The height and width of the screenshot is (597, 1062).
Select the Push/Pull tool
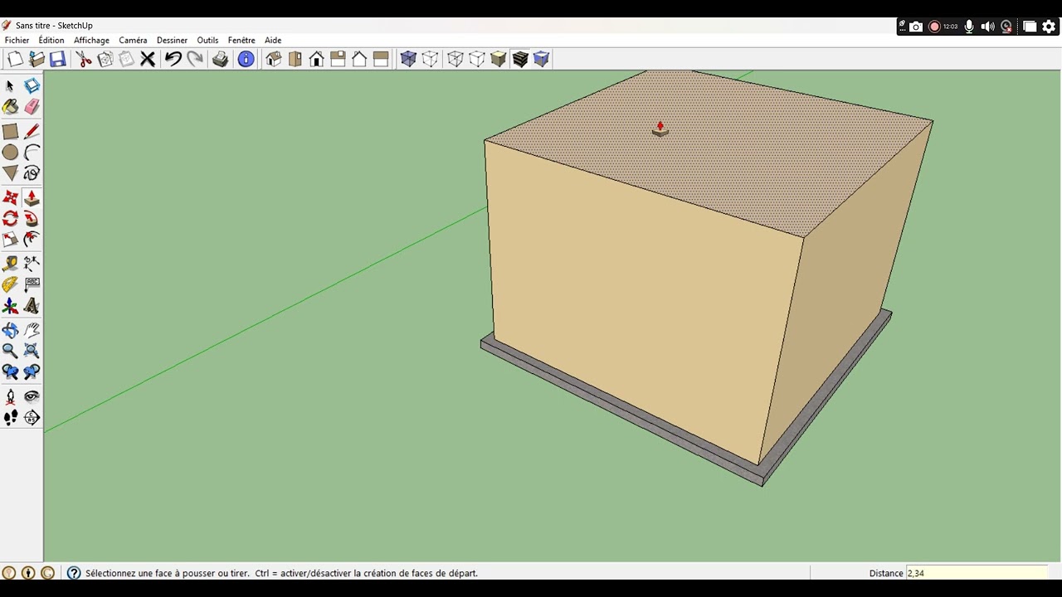click(x=32, y=198)
